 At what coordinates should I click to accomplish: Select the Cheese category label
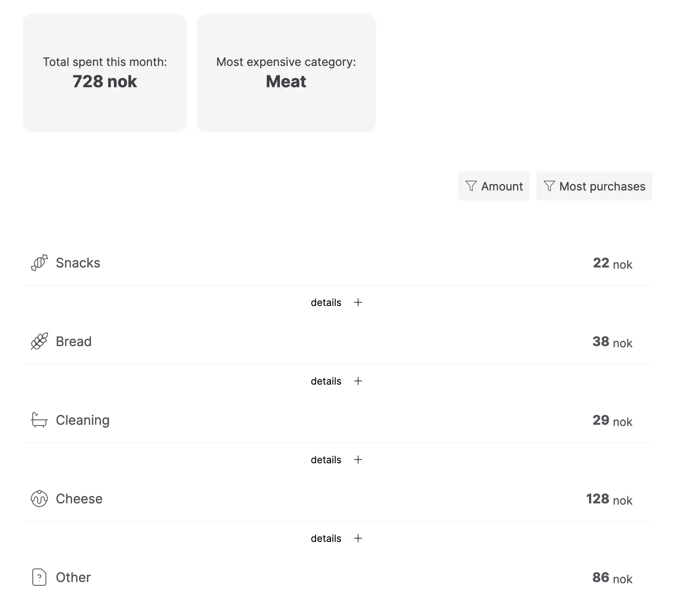point(79,498)
